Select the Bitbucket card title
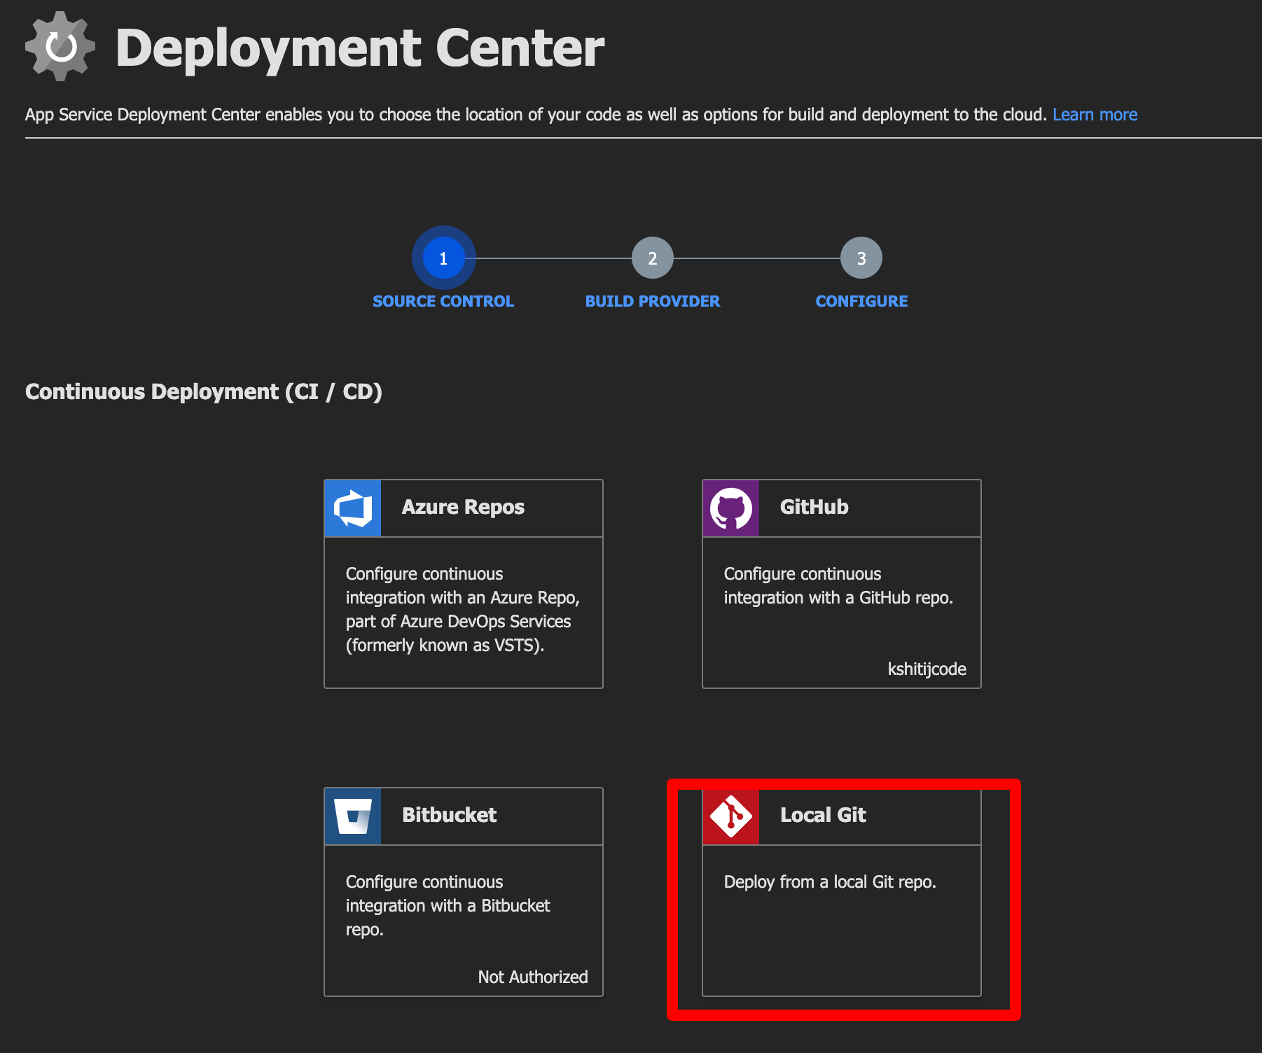 tap(449, 815)
